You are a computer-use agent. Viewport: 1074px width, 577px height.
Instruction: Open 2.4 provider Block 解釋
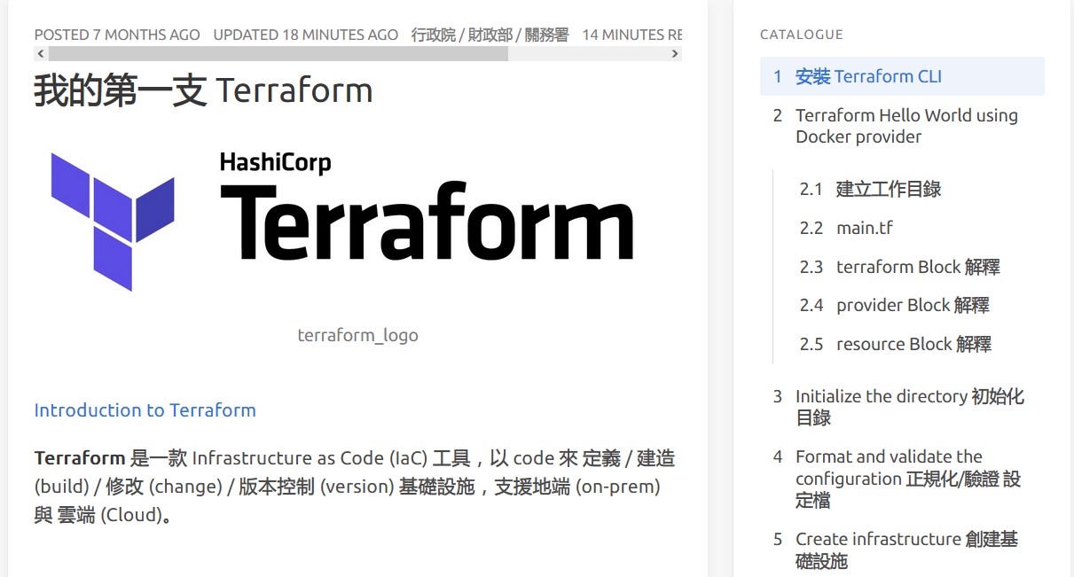click(x=894, y=305)
